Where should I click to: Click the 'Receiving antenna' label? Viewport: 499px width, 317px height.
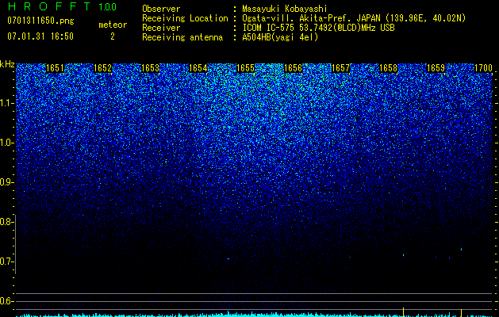click(182, 37)
